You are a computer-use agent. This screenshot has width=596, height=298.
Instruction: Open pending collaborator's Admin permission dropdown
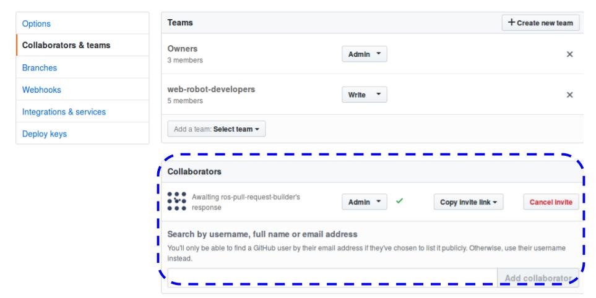364,202
